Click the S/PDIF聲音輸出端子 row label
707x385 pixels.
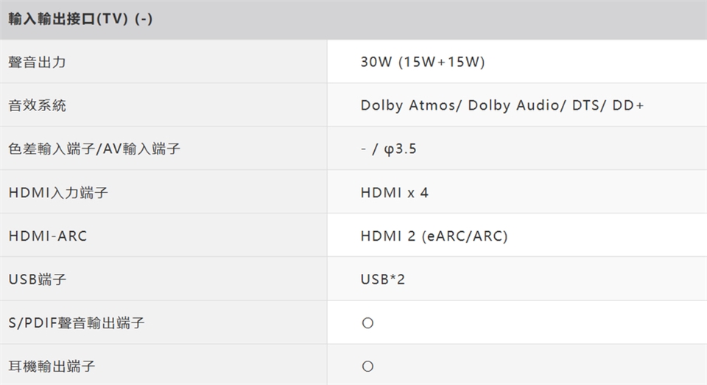pyautogui.click(x=77, y=322)
